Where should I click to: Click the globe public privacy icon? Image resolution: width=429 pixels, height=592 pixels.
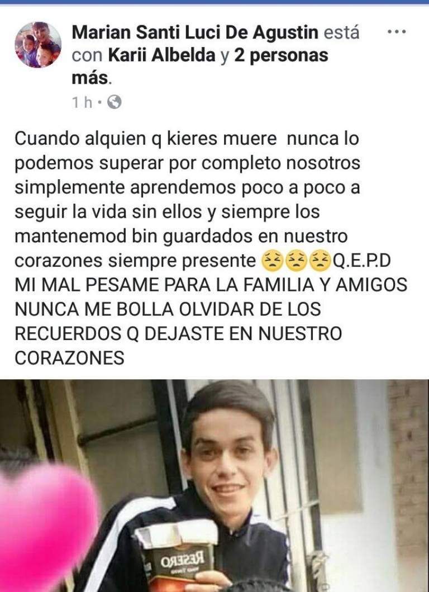(115, 102)
